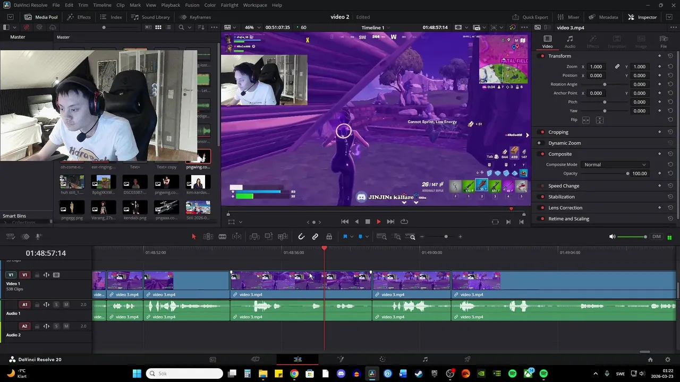Mute the Audio 1 track
This screenshot has height=382, width=680.
tap(66, 305)
